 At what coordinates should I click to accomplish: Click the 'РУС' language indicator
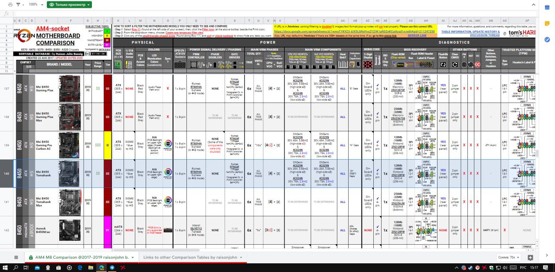click(x=522, y=268)
